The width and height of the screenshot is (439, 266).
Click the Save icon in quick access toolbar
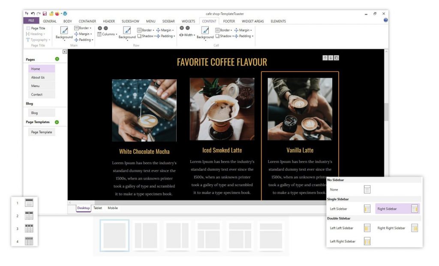(45, 14)
